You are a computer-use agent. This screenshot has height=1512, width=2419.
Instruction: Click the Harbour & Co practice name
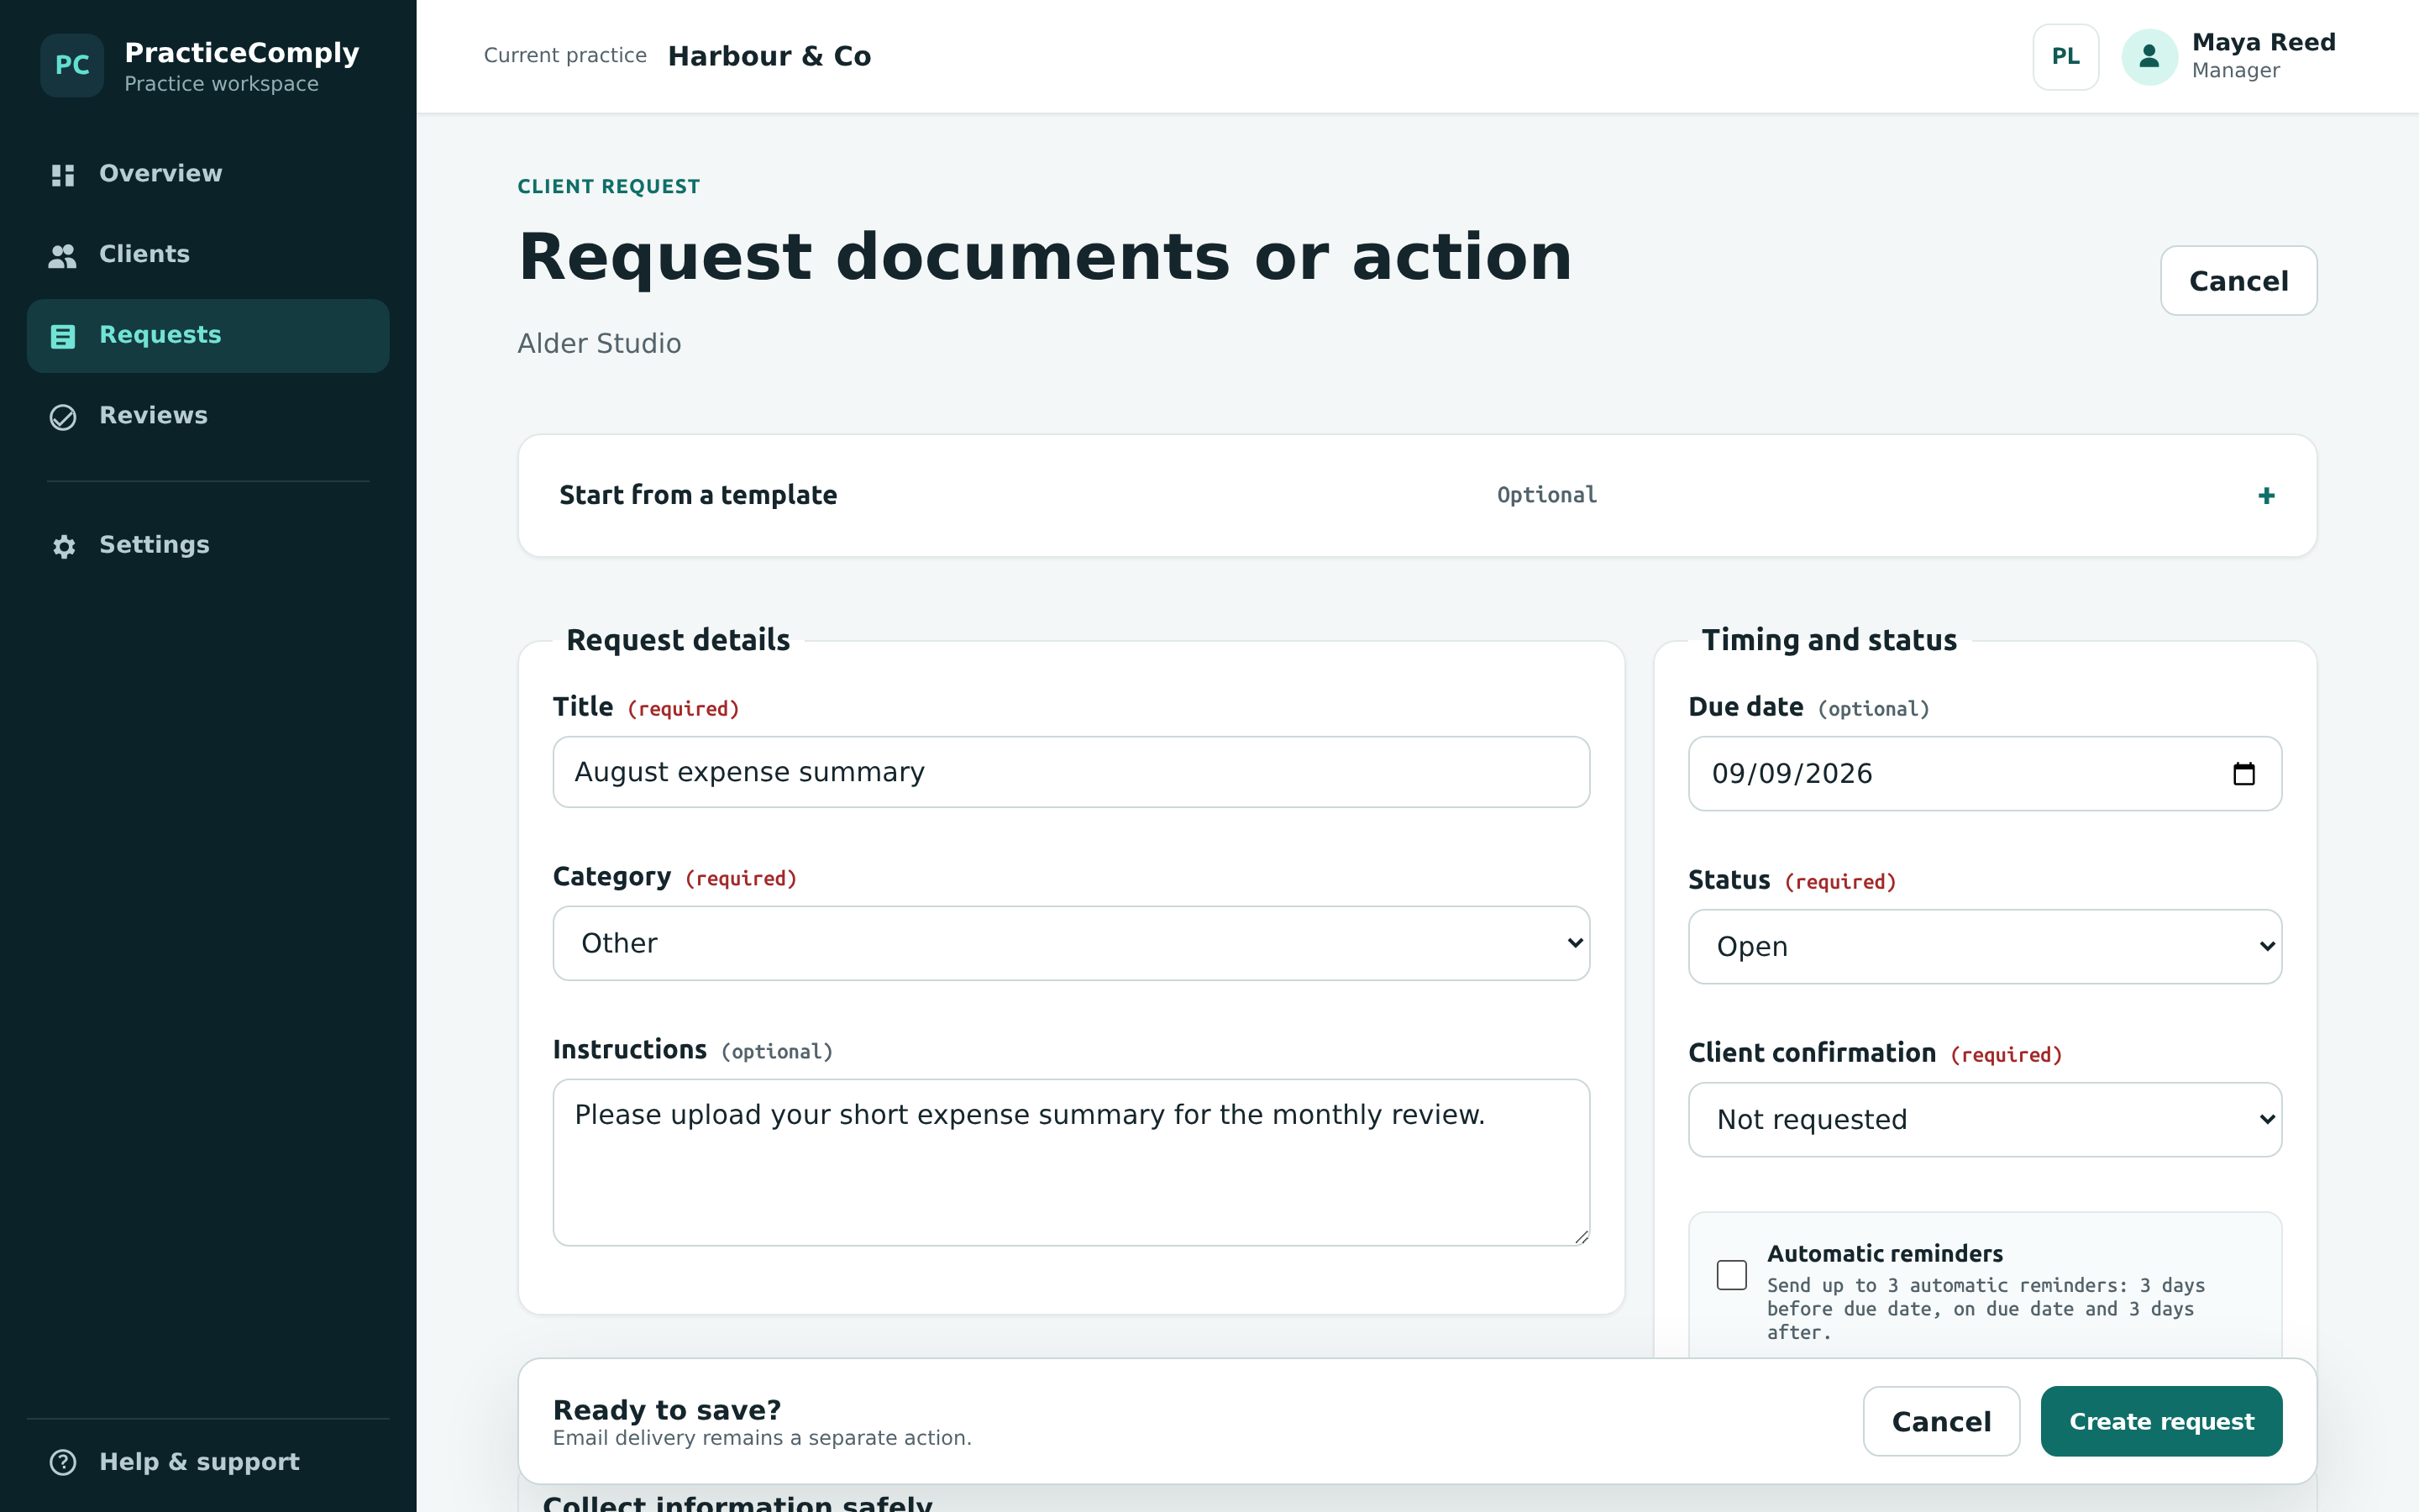(769, 56)
